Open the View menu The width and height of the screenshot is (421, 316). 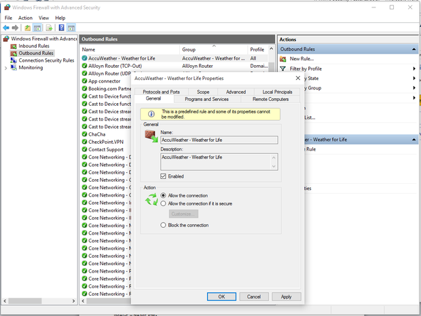[x=43, y=18]
